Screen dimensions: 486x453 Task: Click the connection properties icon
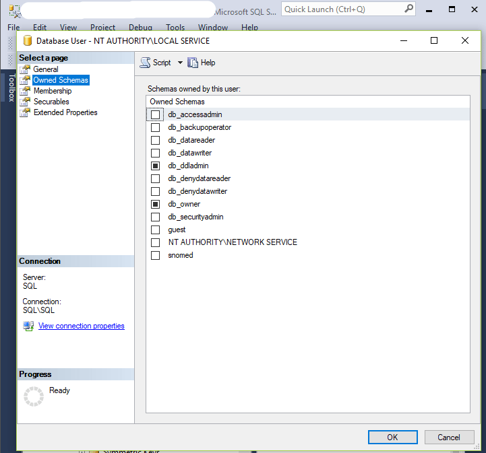pos(28,326)
